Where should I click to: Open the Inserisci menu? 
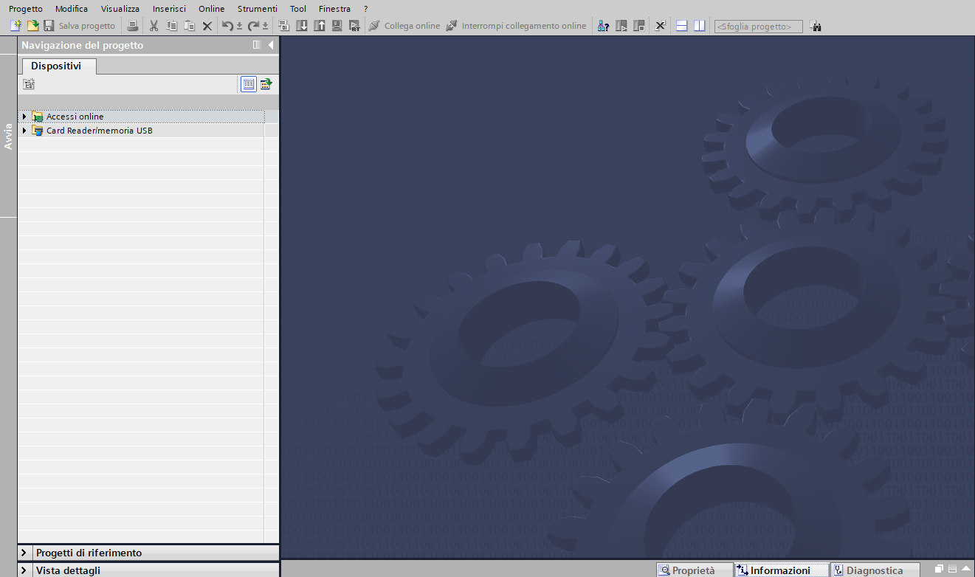(169, 9)
